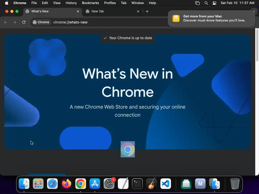Click the page vertical scrollbar
This screenshot has height=194, width=259.
(257, 45)
